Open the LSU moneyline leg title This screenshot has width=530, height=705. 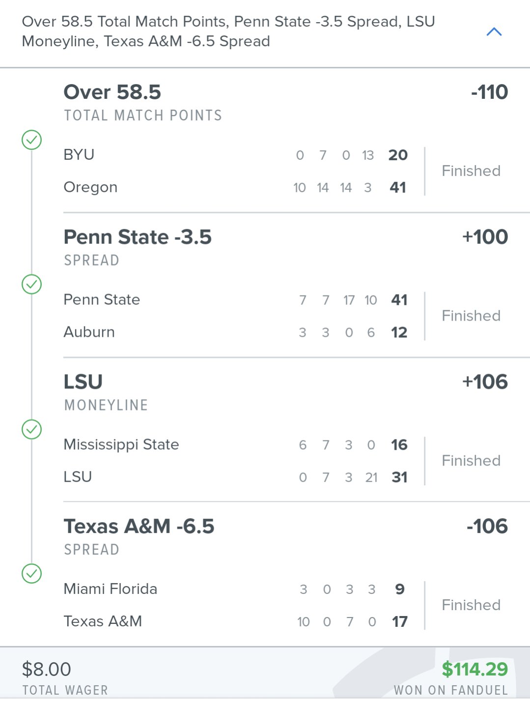(x=83, y=382)
